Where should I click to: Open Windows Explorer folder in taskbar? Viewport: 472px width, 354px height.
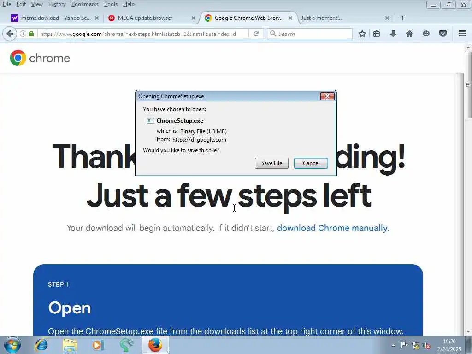tap(70, 345)
